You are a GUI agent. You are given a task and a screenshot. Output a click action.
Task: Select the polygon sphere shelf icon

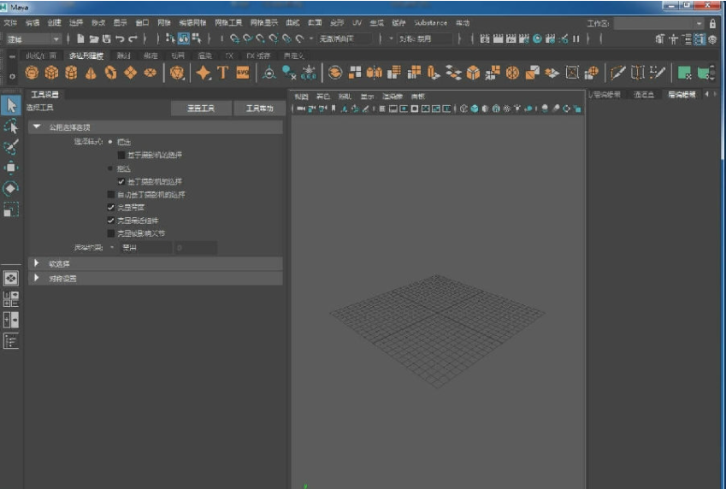pos(32,73)
